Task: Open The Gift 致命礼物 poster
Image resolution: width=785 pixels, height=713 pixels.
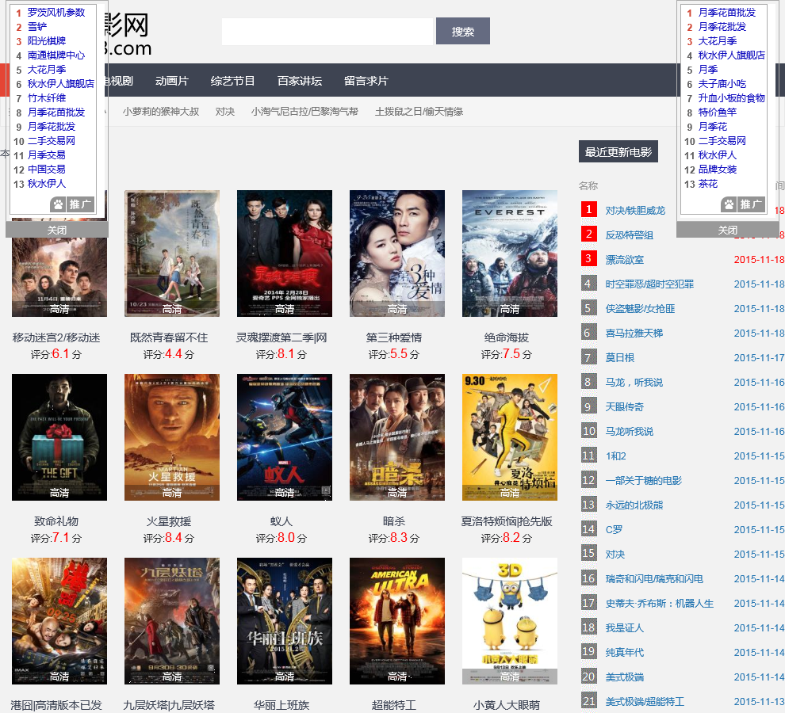Action: point(59,437)
